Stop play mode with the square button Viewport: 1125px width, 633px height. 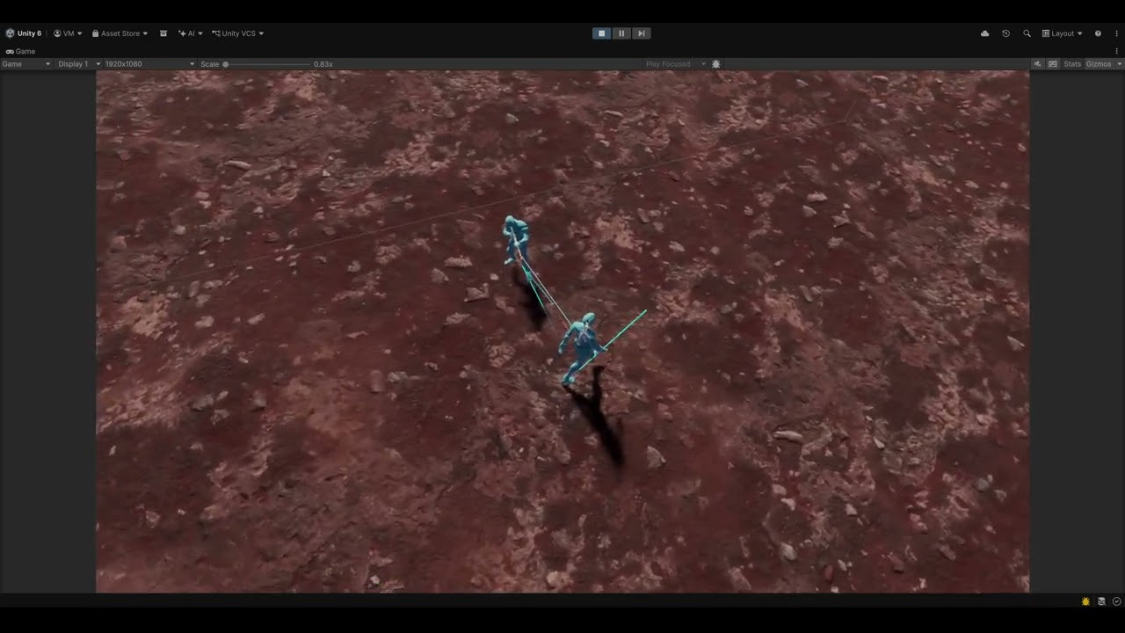click(x=602, y=33)
